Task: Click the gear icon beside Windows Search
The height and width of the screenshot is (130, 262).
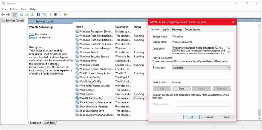Action: (x=77, y=52)
